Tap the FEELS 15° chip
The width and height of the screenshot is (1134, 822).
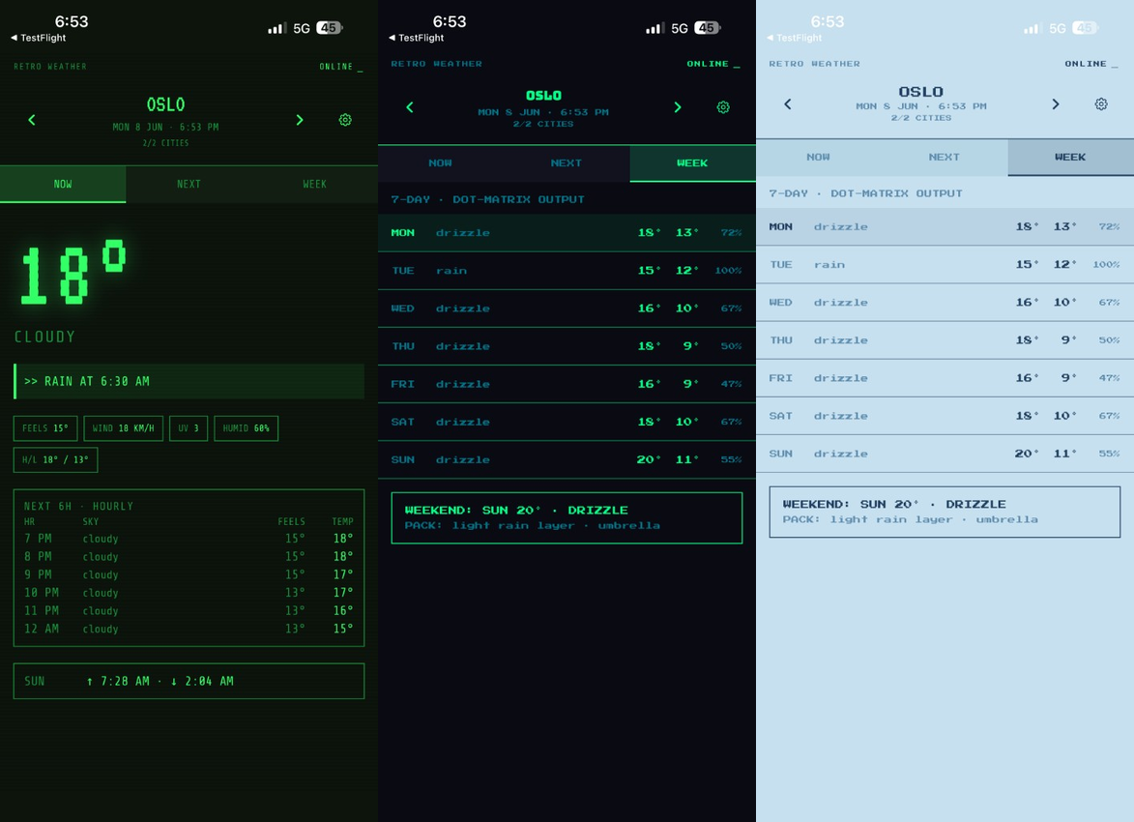tap(44, 428)
